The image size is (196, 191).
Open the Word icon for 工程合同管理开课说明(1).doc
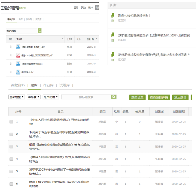pos(18,47)
